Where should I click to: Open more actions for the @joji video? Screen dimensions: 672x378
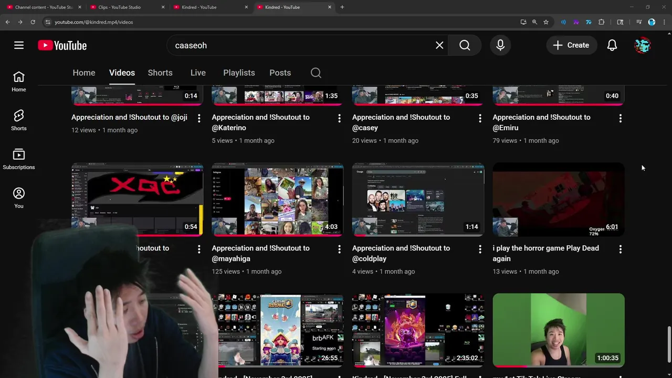point(199,119)
